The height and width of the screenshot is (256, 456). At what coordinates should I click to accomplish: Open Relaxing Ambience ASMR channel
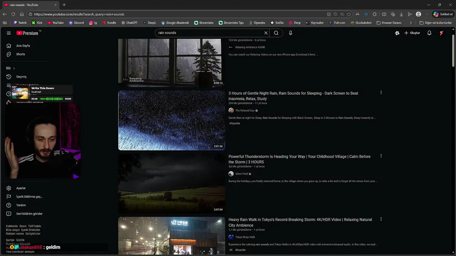(x=250, y=47)
